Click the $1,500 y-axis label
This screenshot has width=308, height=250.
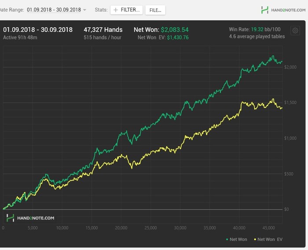(x=290, y=103)
